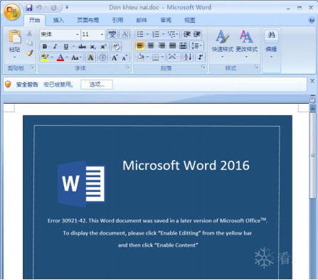
Task: Close the security warning bar
Action: point(312,81)
